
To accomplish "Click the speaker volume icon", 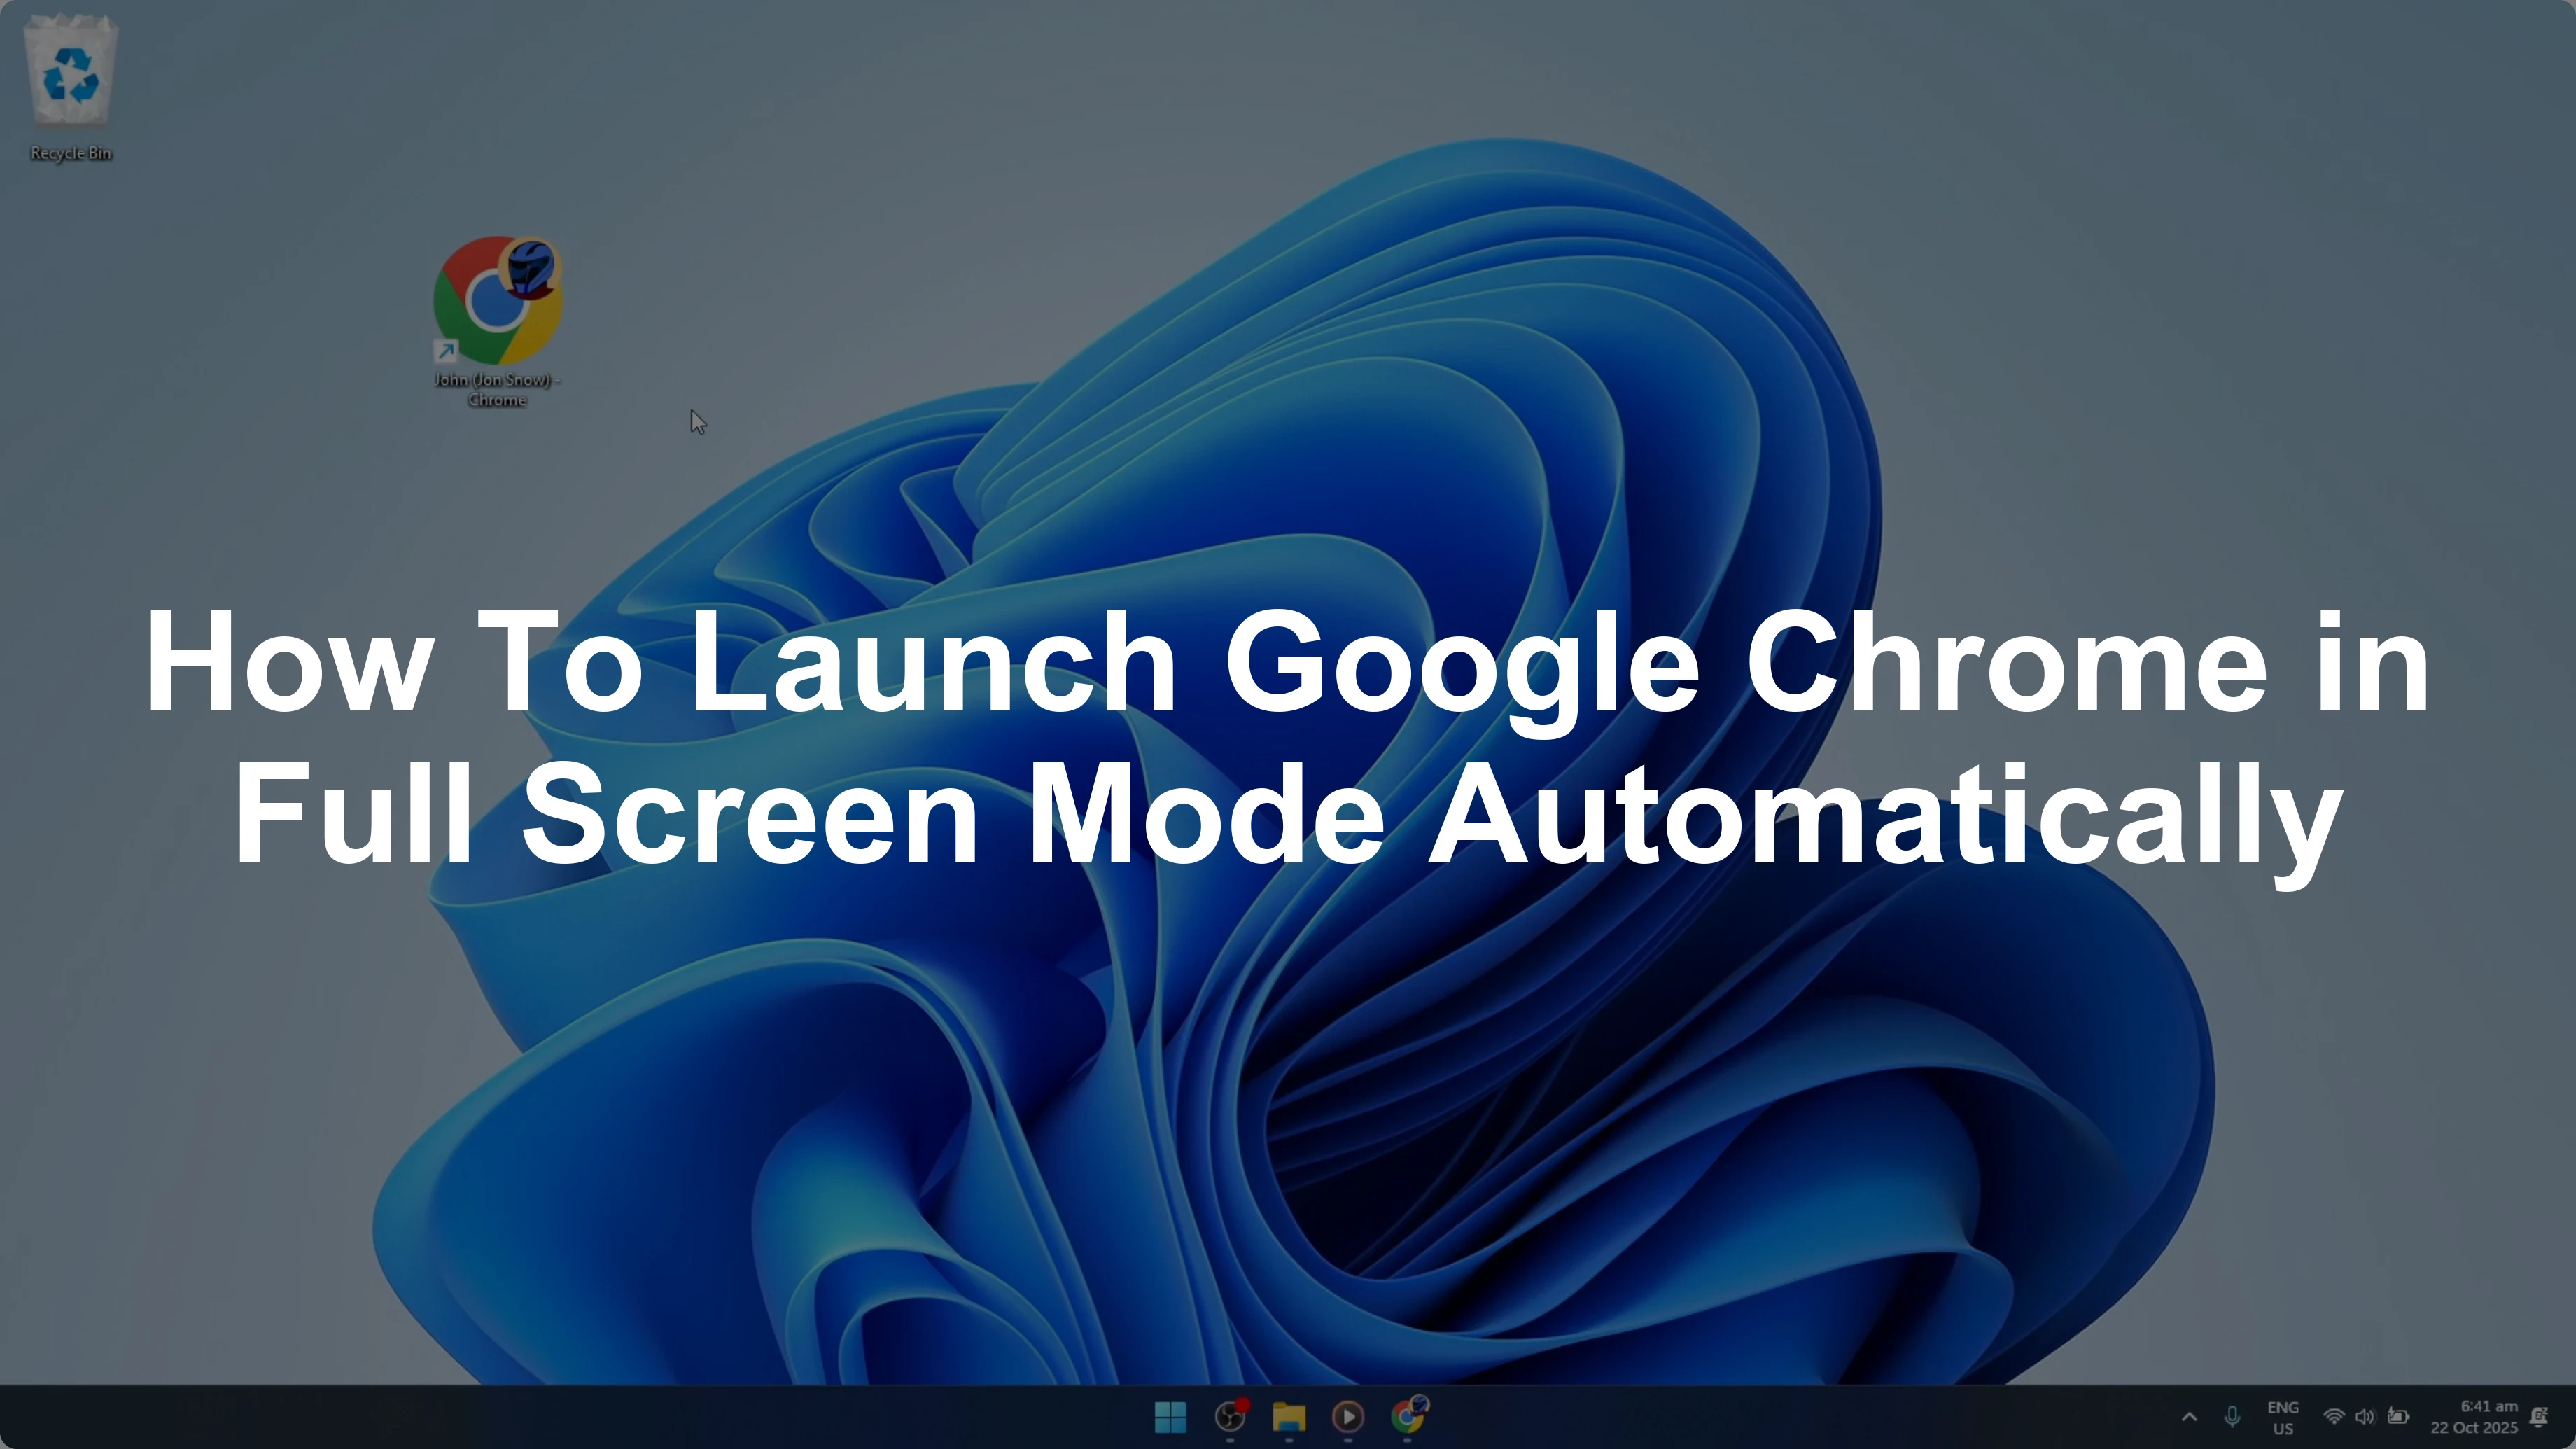I will [2365, 1417].
